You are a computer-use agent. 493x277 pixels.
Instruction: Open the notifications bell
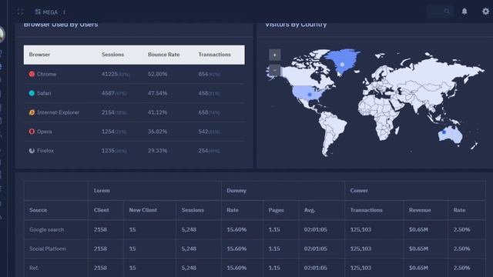point(464,12)
